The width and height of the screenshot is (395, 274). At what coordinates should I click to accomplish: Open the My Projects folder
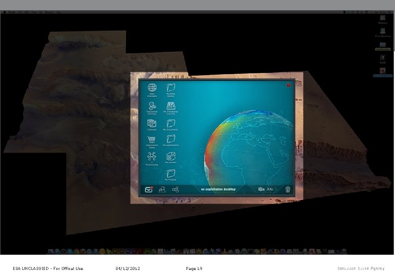(x=171, y=174)
